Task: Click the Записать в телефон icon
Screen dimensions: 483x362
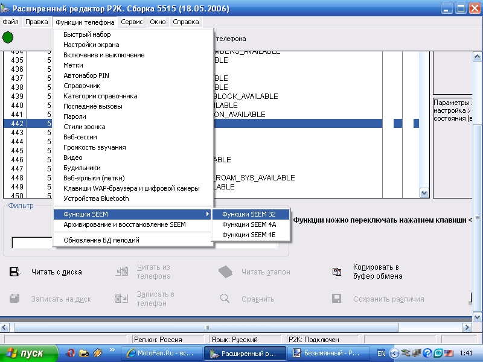Action: point(121,299)
